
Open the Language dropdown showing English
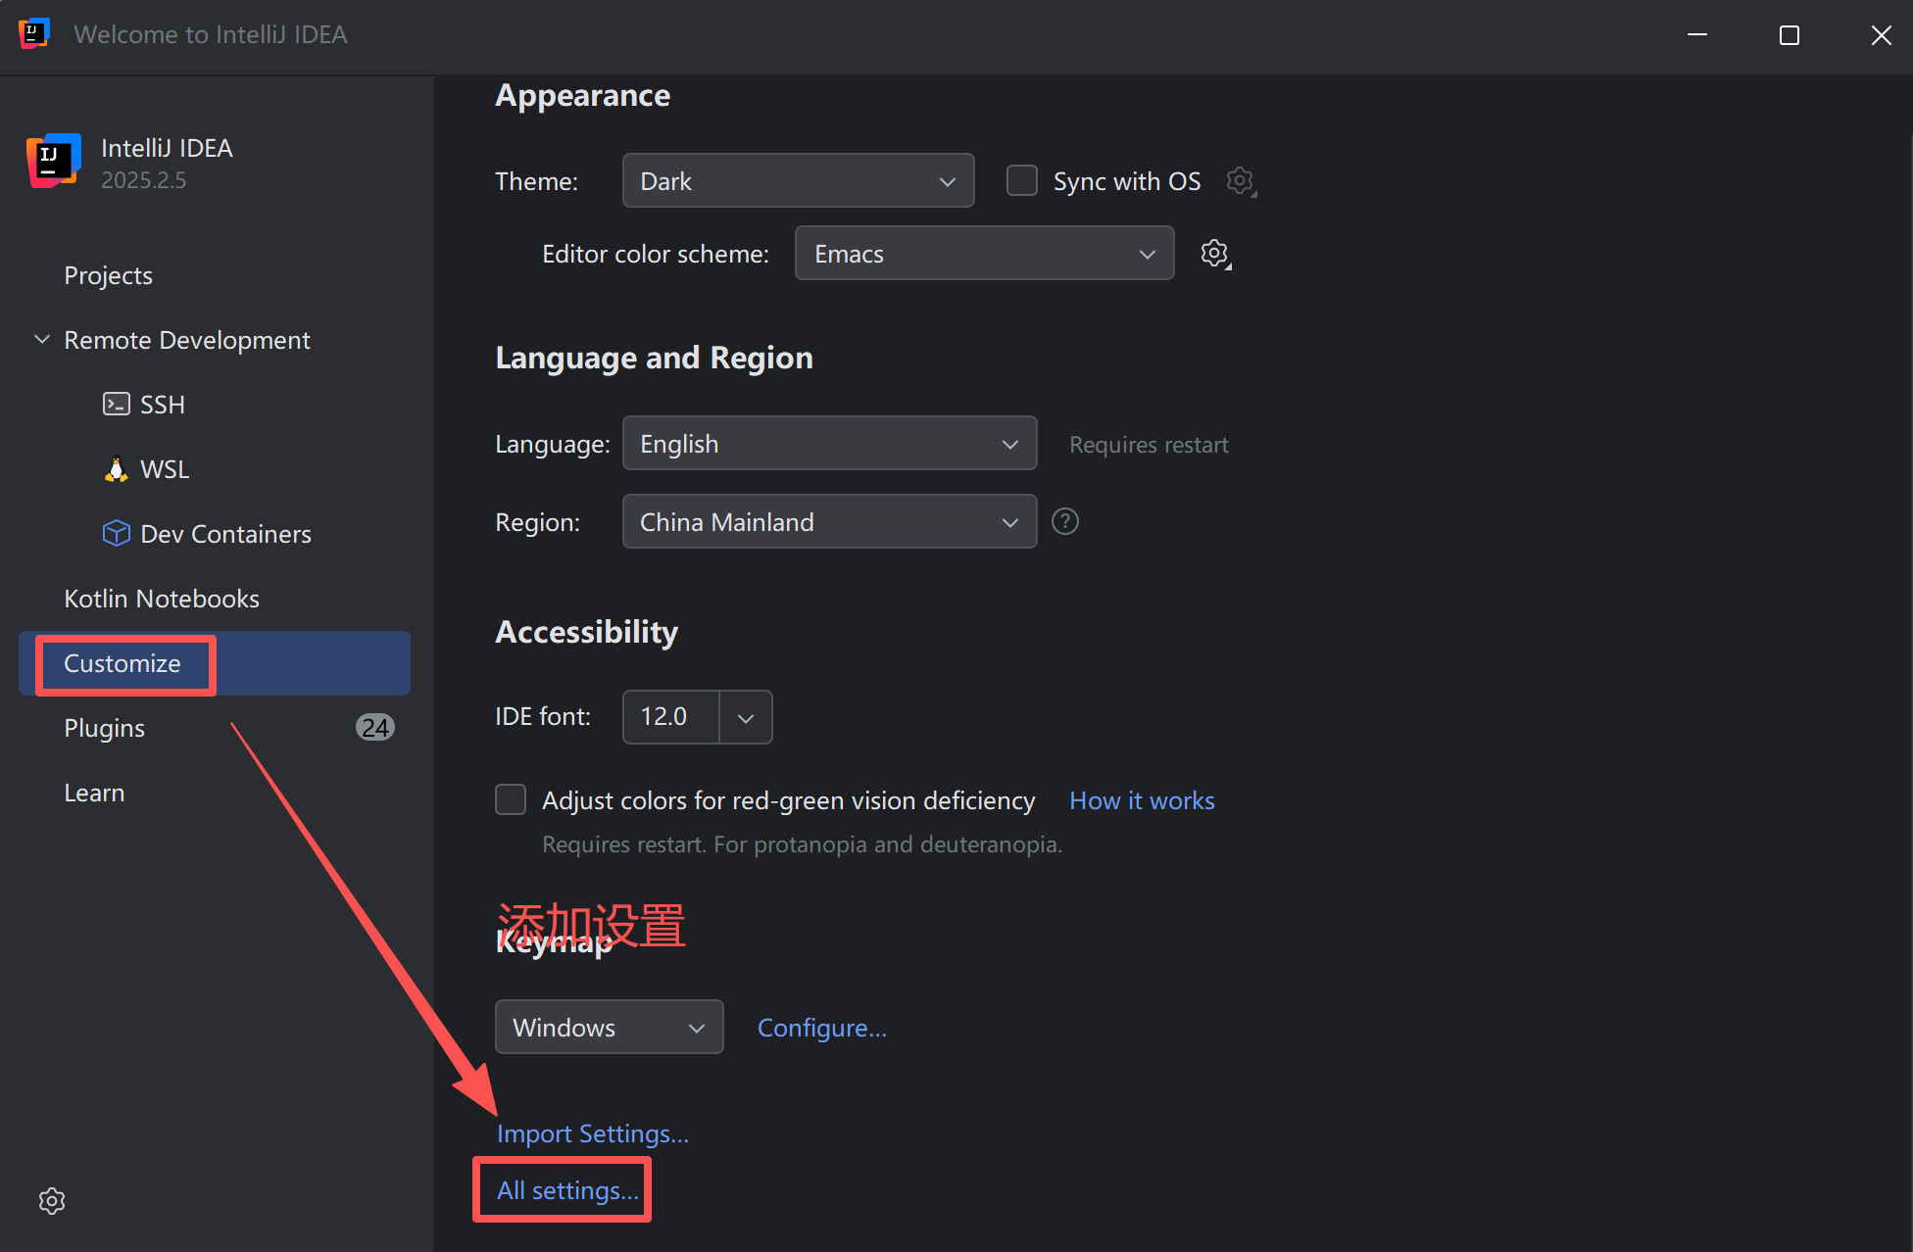pyautogui.click(x=829, y=443)
